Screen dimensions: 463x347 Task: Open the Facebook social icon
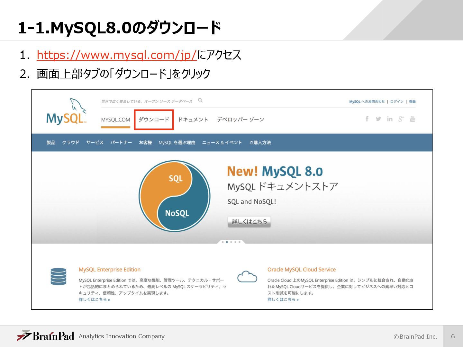367,119
